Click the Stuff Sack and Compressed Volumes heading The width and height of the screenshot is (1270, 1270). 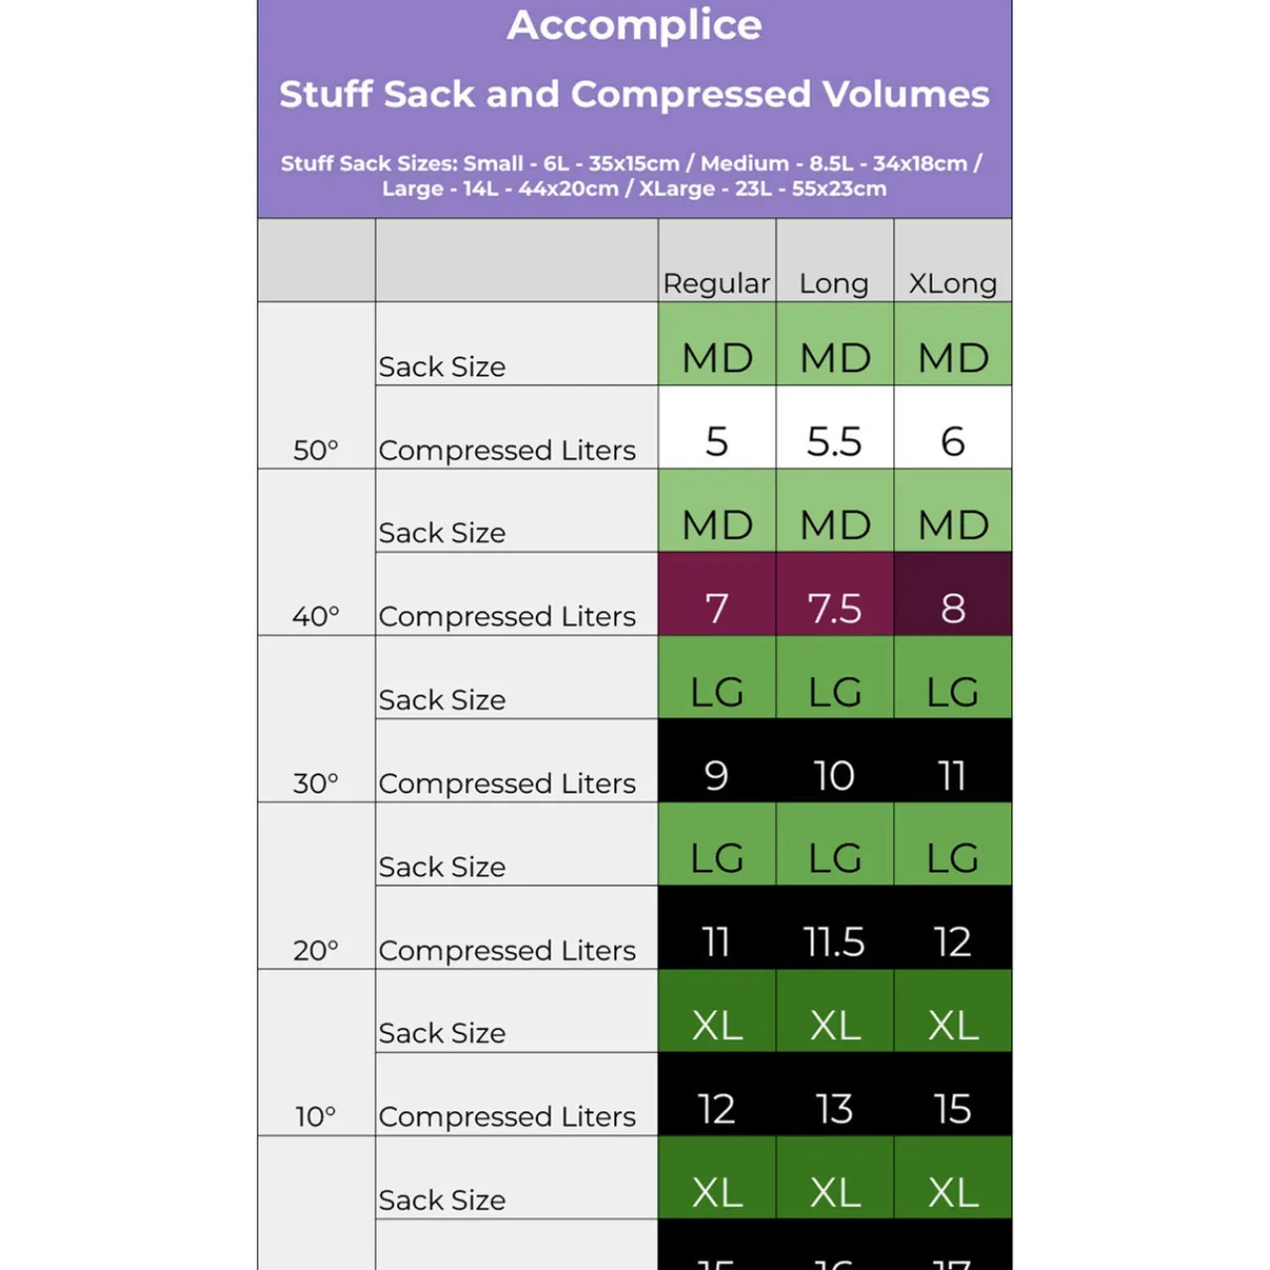[634, 94]
